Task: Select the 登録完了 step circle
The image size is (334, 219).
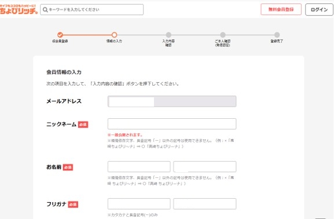Action: [x=277, y=35]
